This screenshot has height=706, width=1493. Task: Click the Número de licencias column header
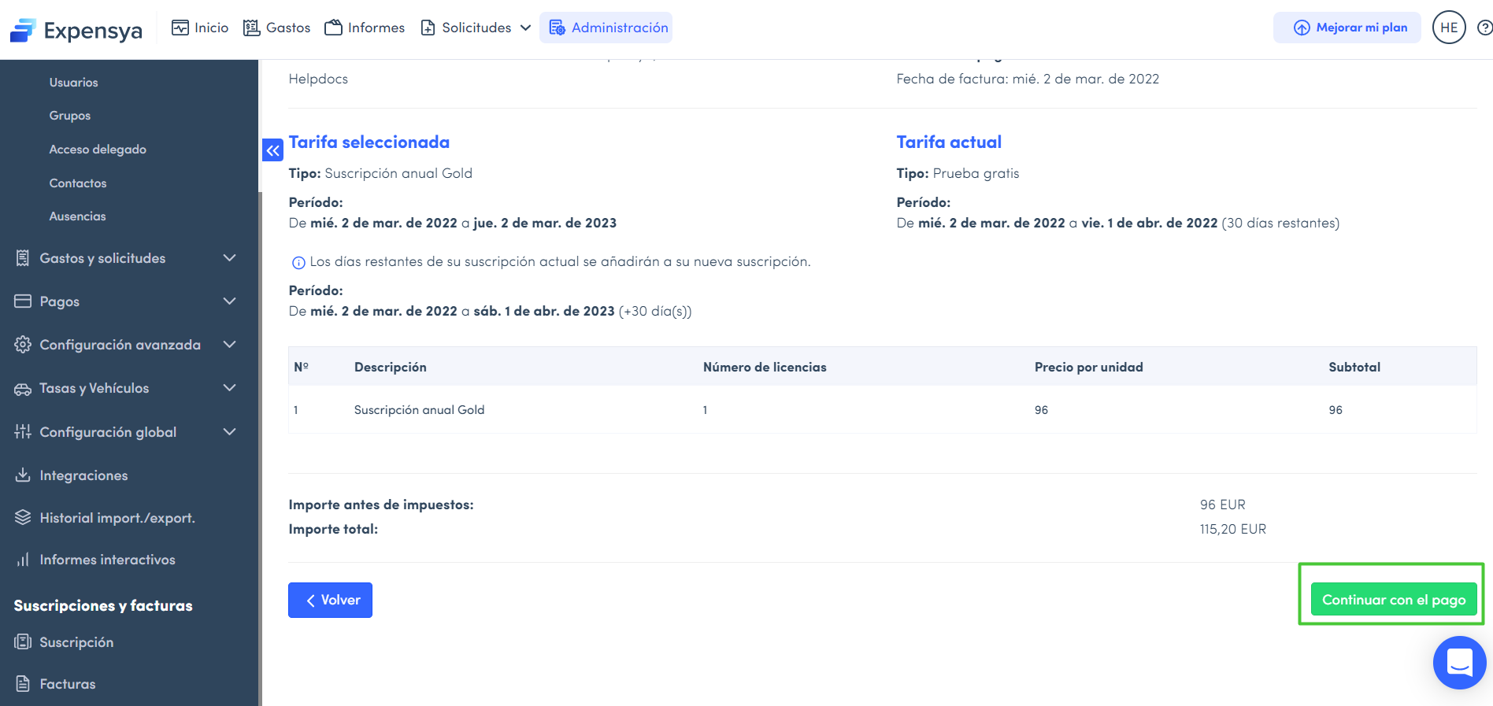[765, 367]
